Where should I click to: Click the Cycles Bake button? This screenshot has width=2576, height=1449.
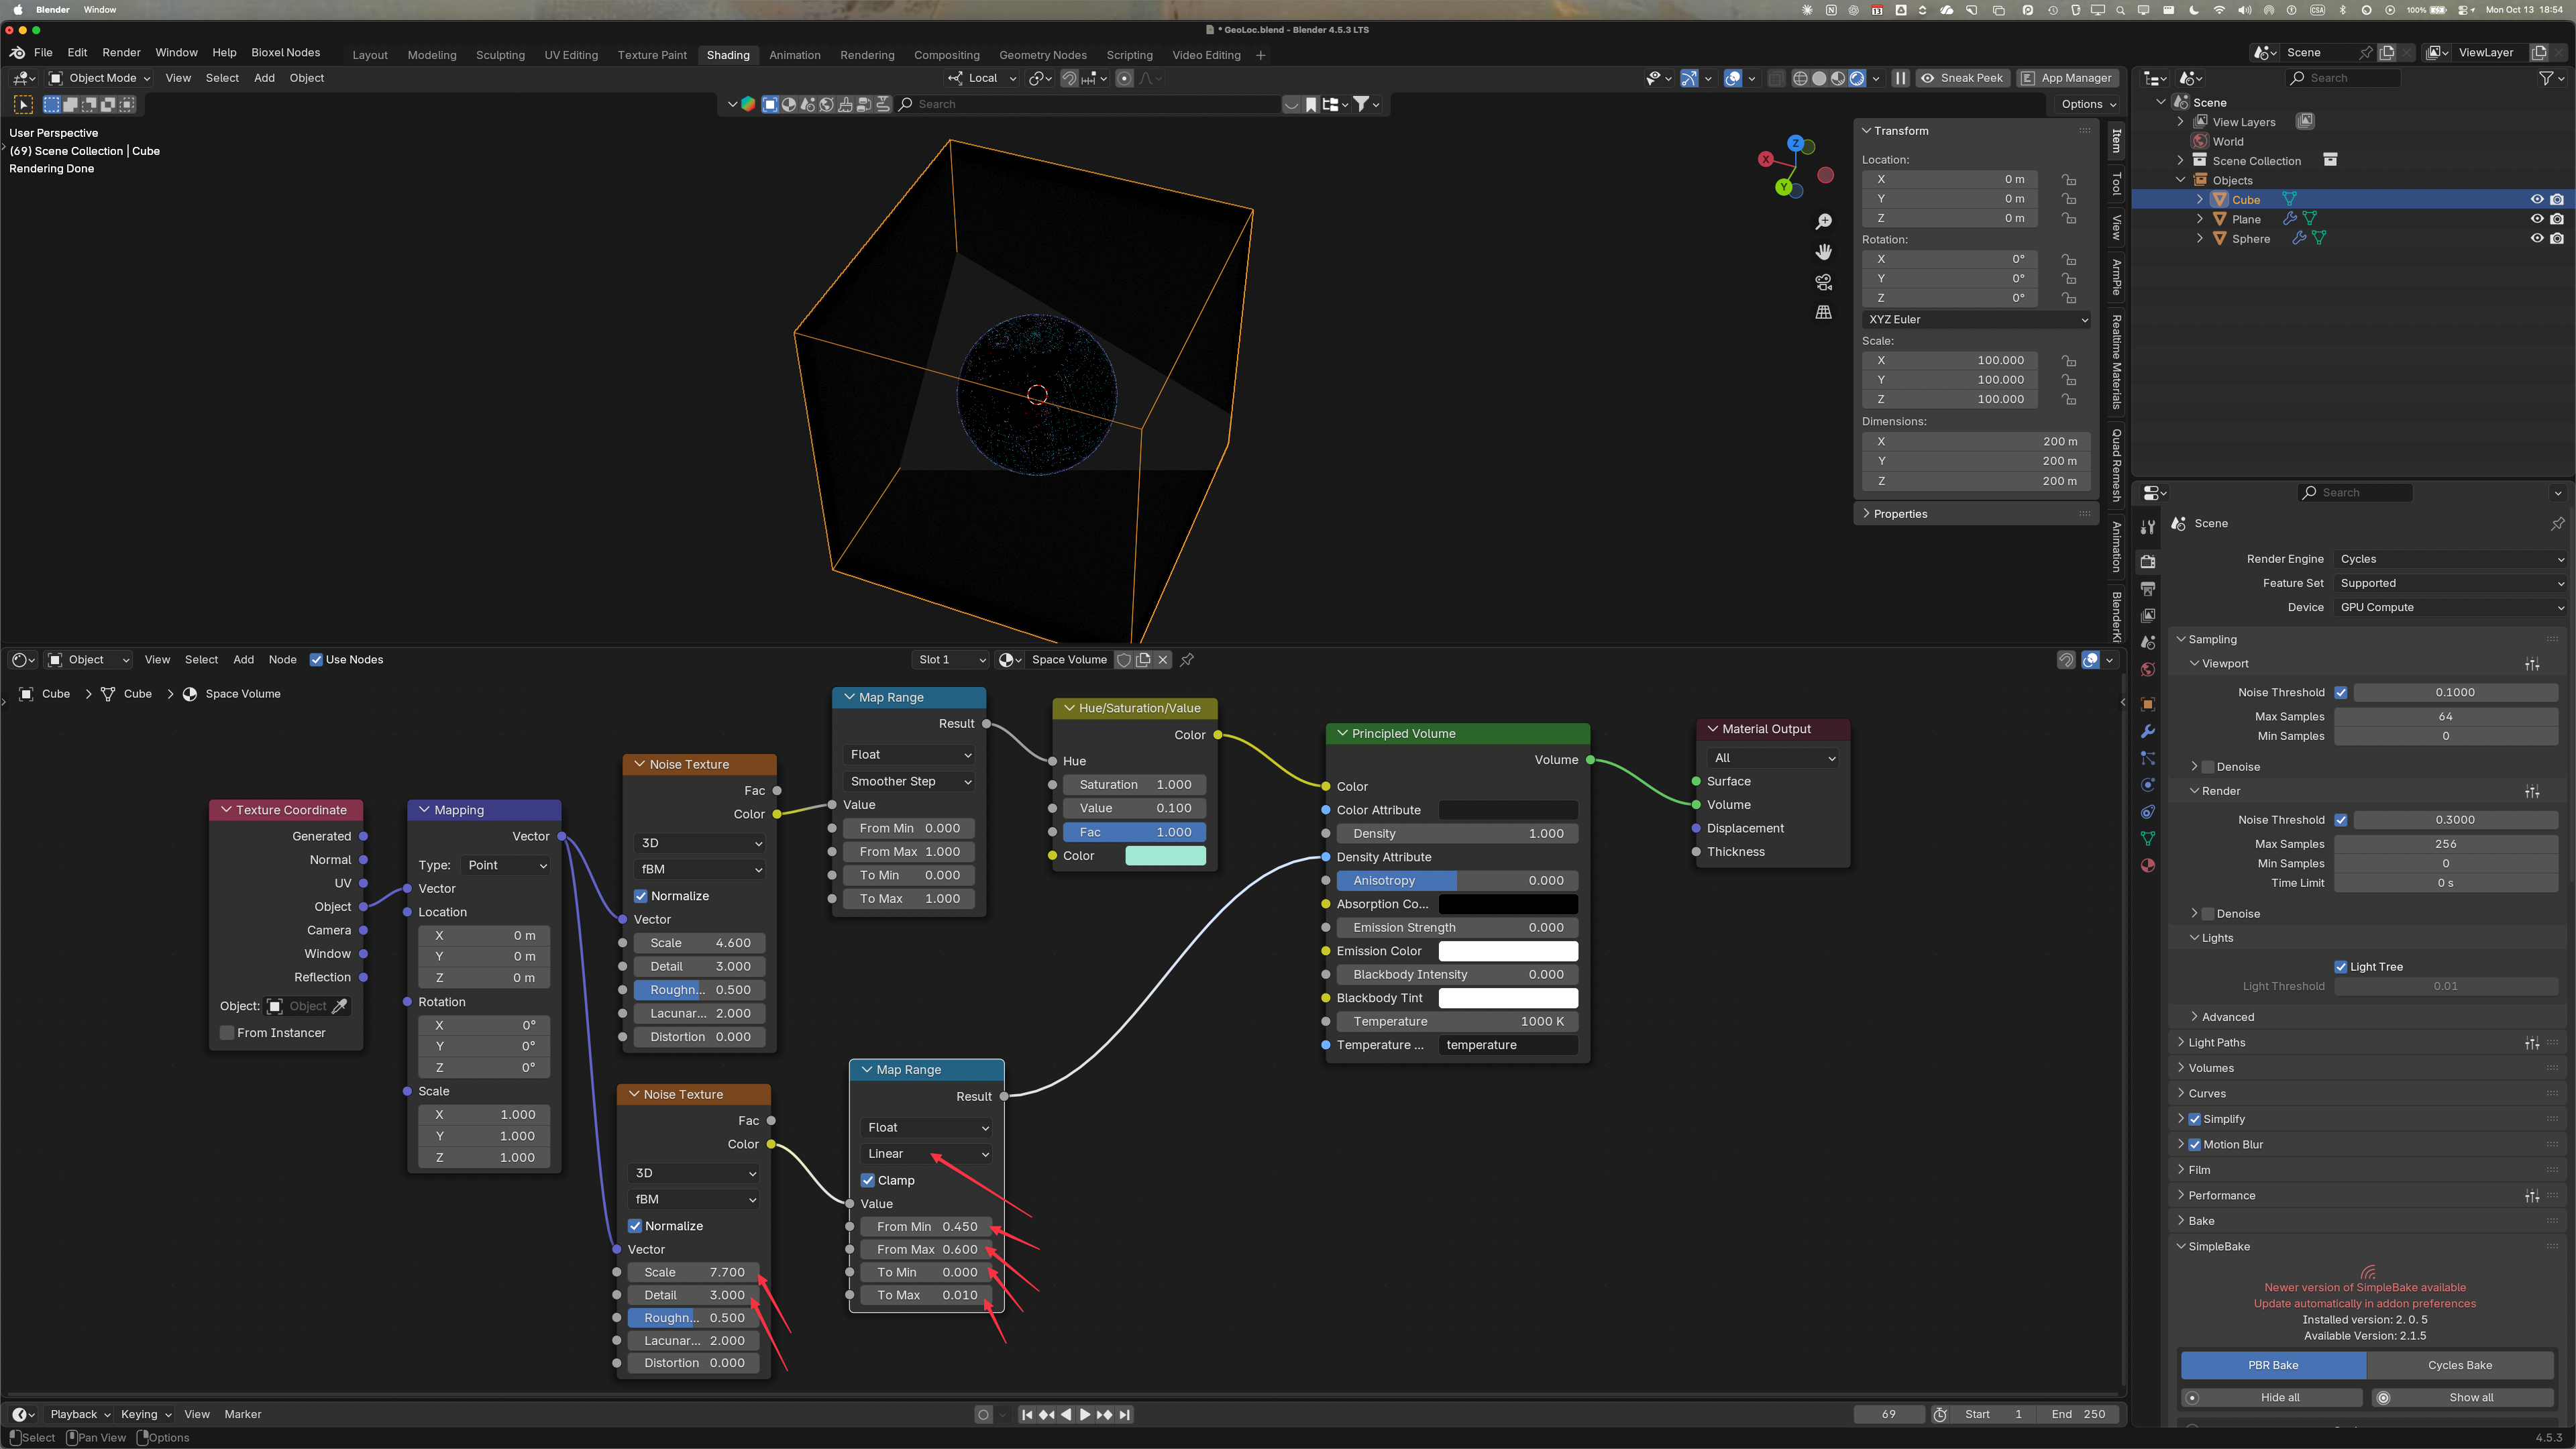tap(2460, 1365)
